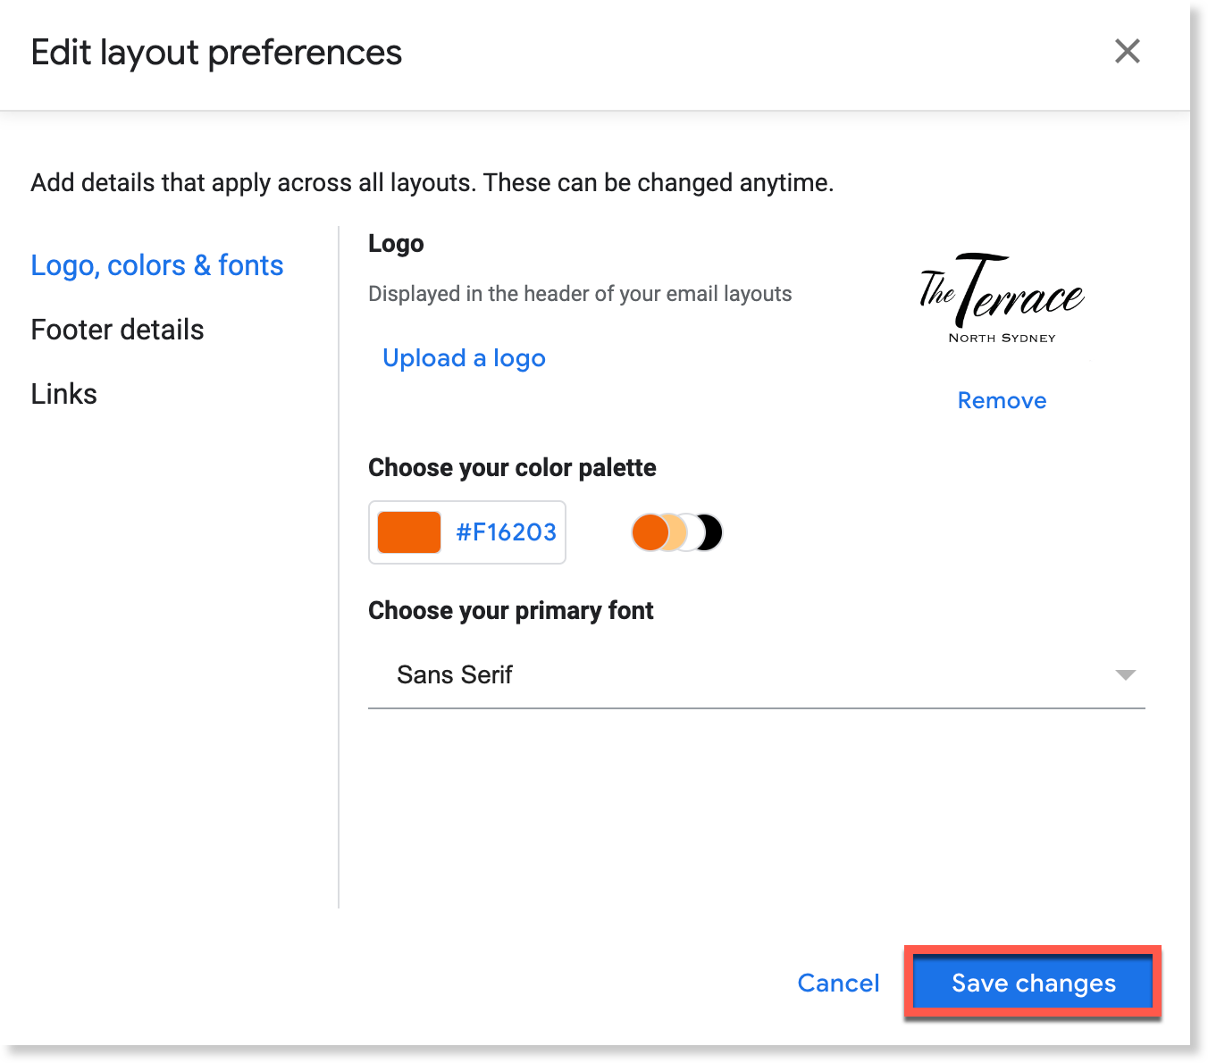Click the Edit layout preferences title bar
The height and width of the screenshot is (1063, 1208).
(x=216, y=53)
